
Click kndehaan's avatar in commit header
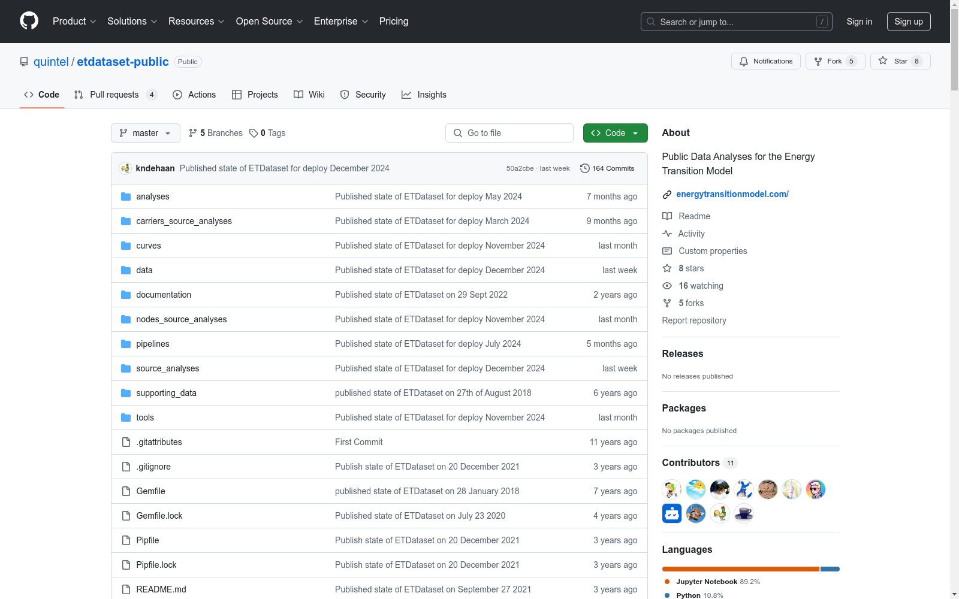[x=125, y=168]
